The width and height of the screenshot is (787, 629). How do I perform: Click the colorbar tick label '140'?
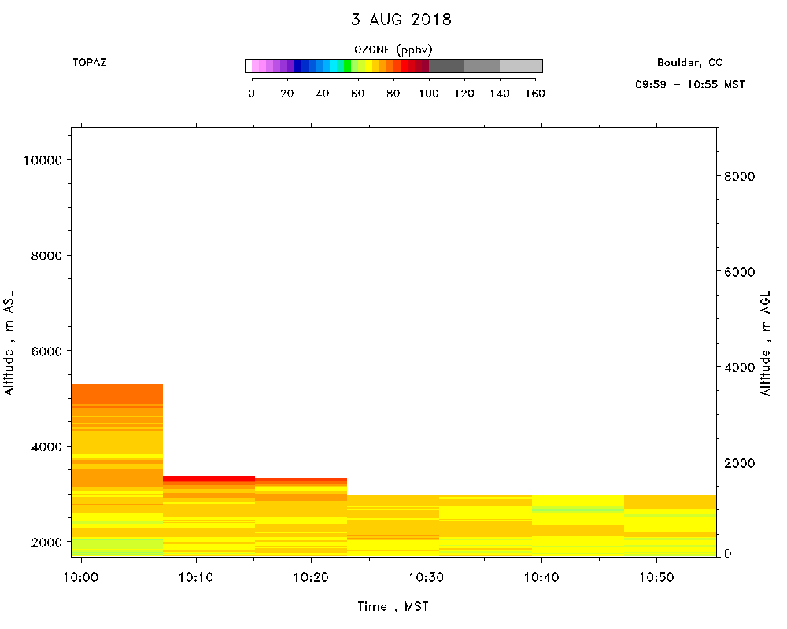coord(500,94)
